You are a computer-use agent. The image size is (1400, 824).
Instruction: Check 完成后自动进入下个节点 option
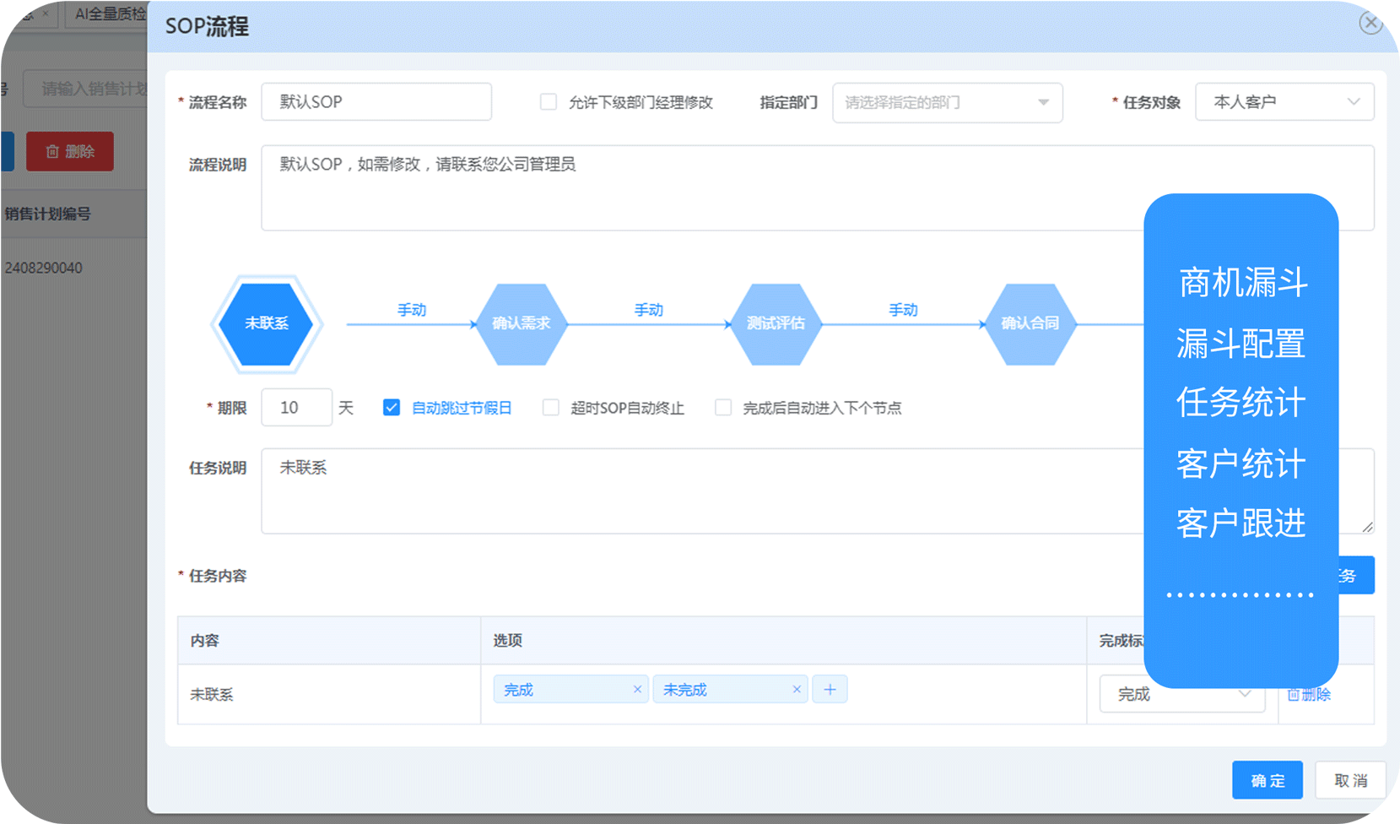click(723, 408)
